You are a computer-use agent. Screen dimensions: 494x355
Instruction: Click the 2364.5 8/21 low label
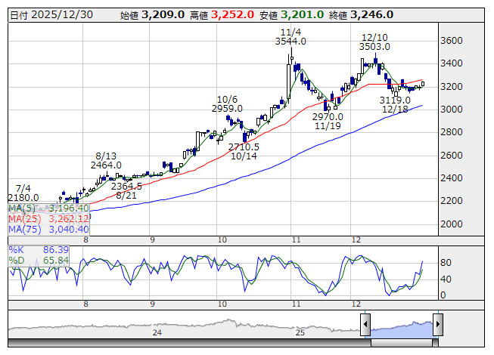point(126,190)
